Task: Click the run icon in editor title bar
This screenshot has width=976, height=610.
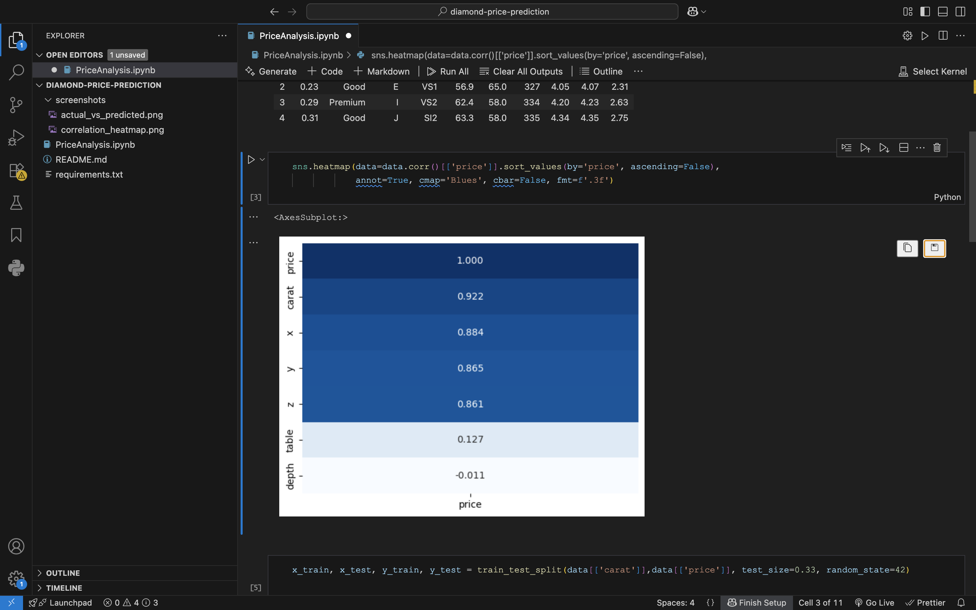Action: [925, 36]
